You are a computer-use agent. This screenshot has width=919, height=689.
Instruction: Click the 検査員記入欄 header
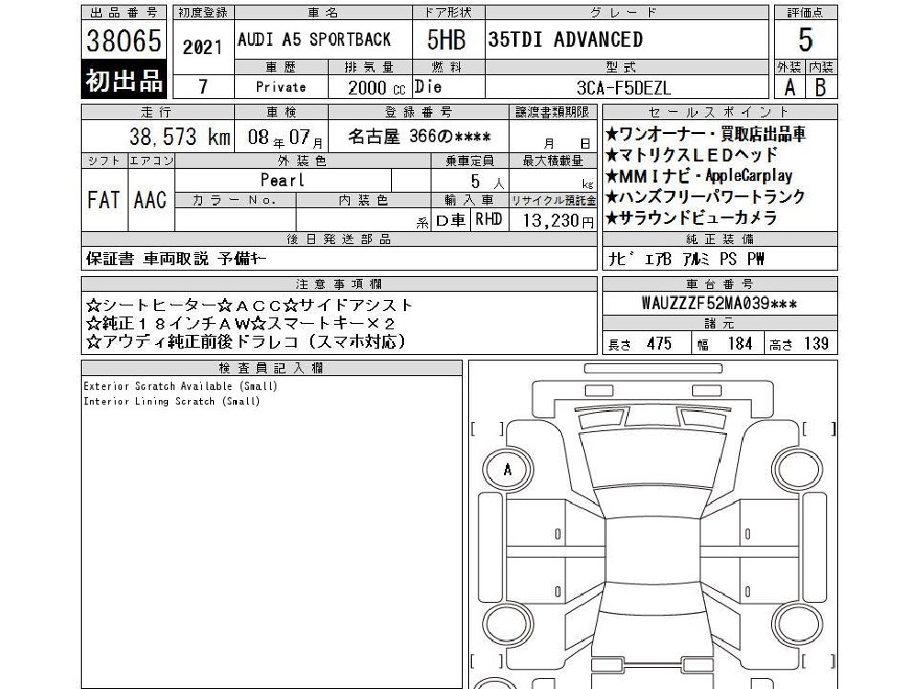pyautogui.click(x=272, y=368)
